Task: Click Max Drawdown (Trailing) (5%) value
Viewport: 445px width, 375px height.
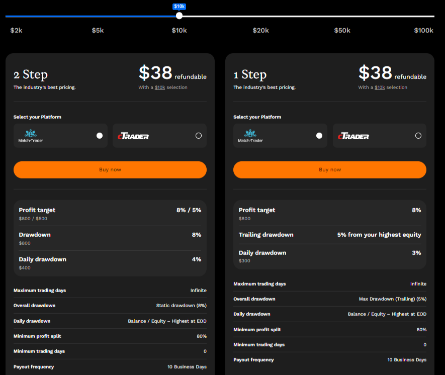Action: [x=393, y=299]
